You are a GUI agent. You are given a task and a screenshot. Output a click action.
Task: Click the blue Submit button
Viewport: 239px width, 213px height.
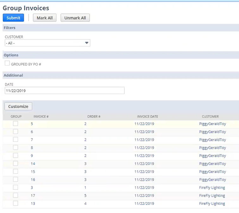[x=13, y=18]
